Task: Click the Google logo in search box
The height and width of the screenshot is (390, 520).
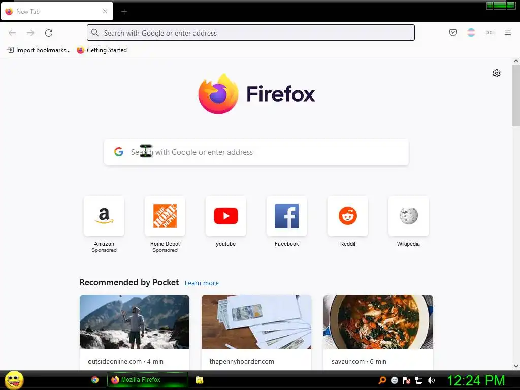Action: tap(119, 152)
